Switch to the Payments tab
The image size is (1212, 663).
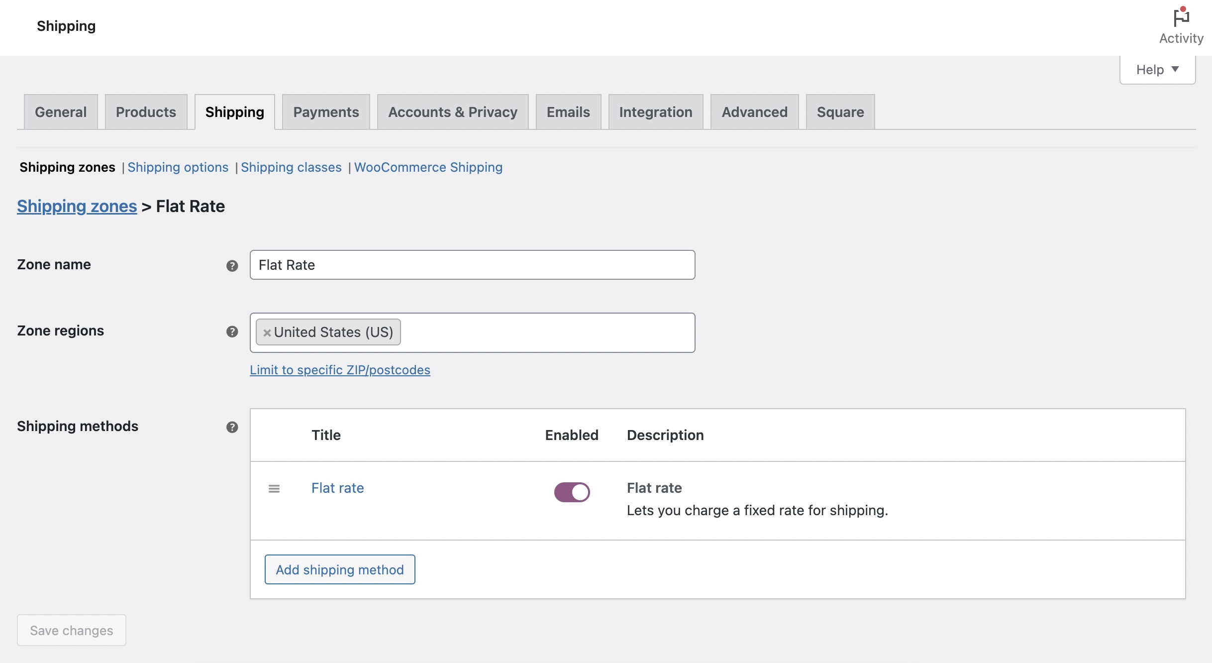point(326,112)
